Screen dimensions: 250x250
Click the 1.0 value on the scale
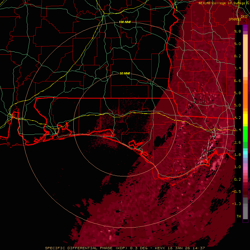coord(237,167)
